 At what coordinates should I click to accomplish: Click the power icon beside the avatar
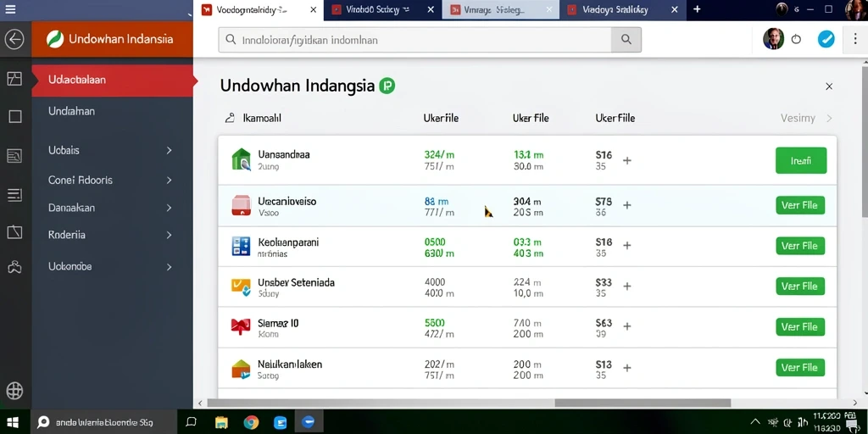tap(796, 39)
